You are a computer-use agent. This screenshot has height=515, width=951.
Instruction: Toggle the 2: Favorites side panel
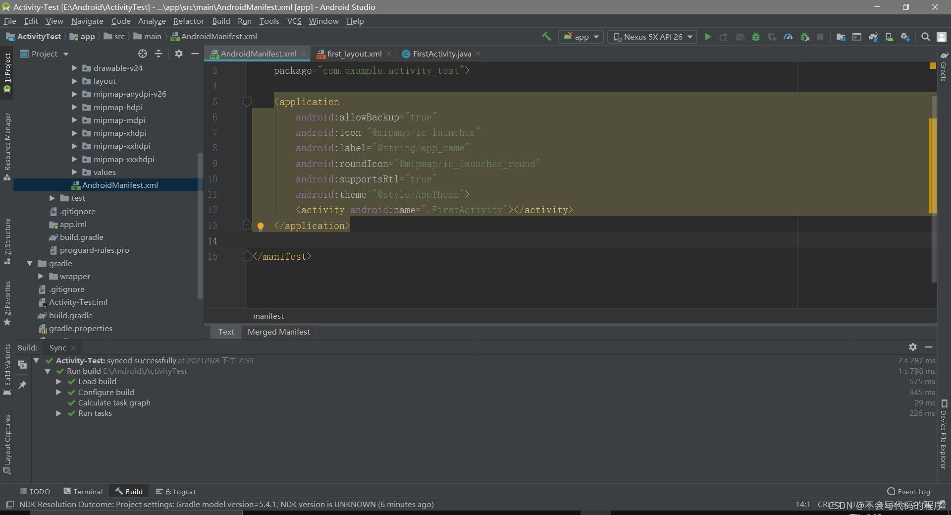click(7, 303)
